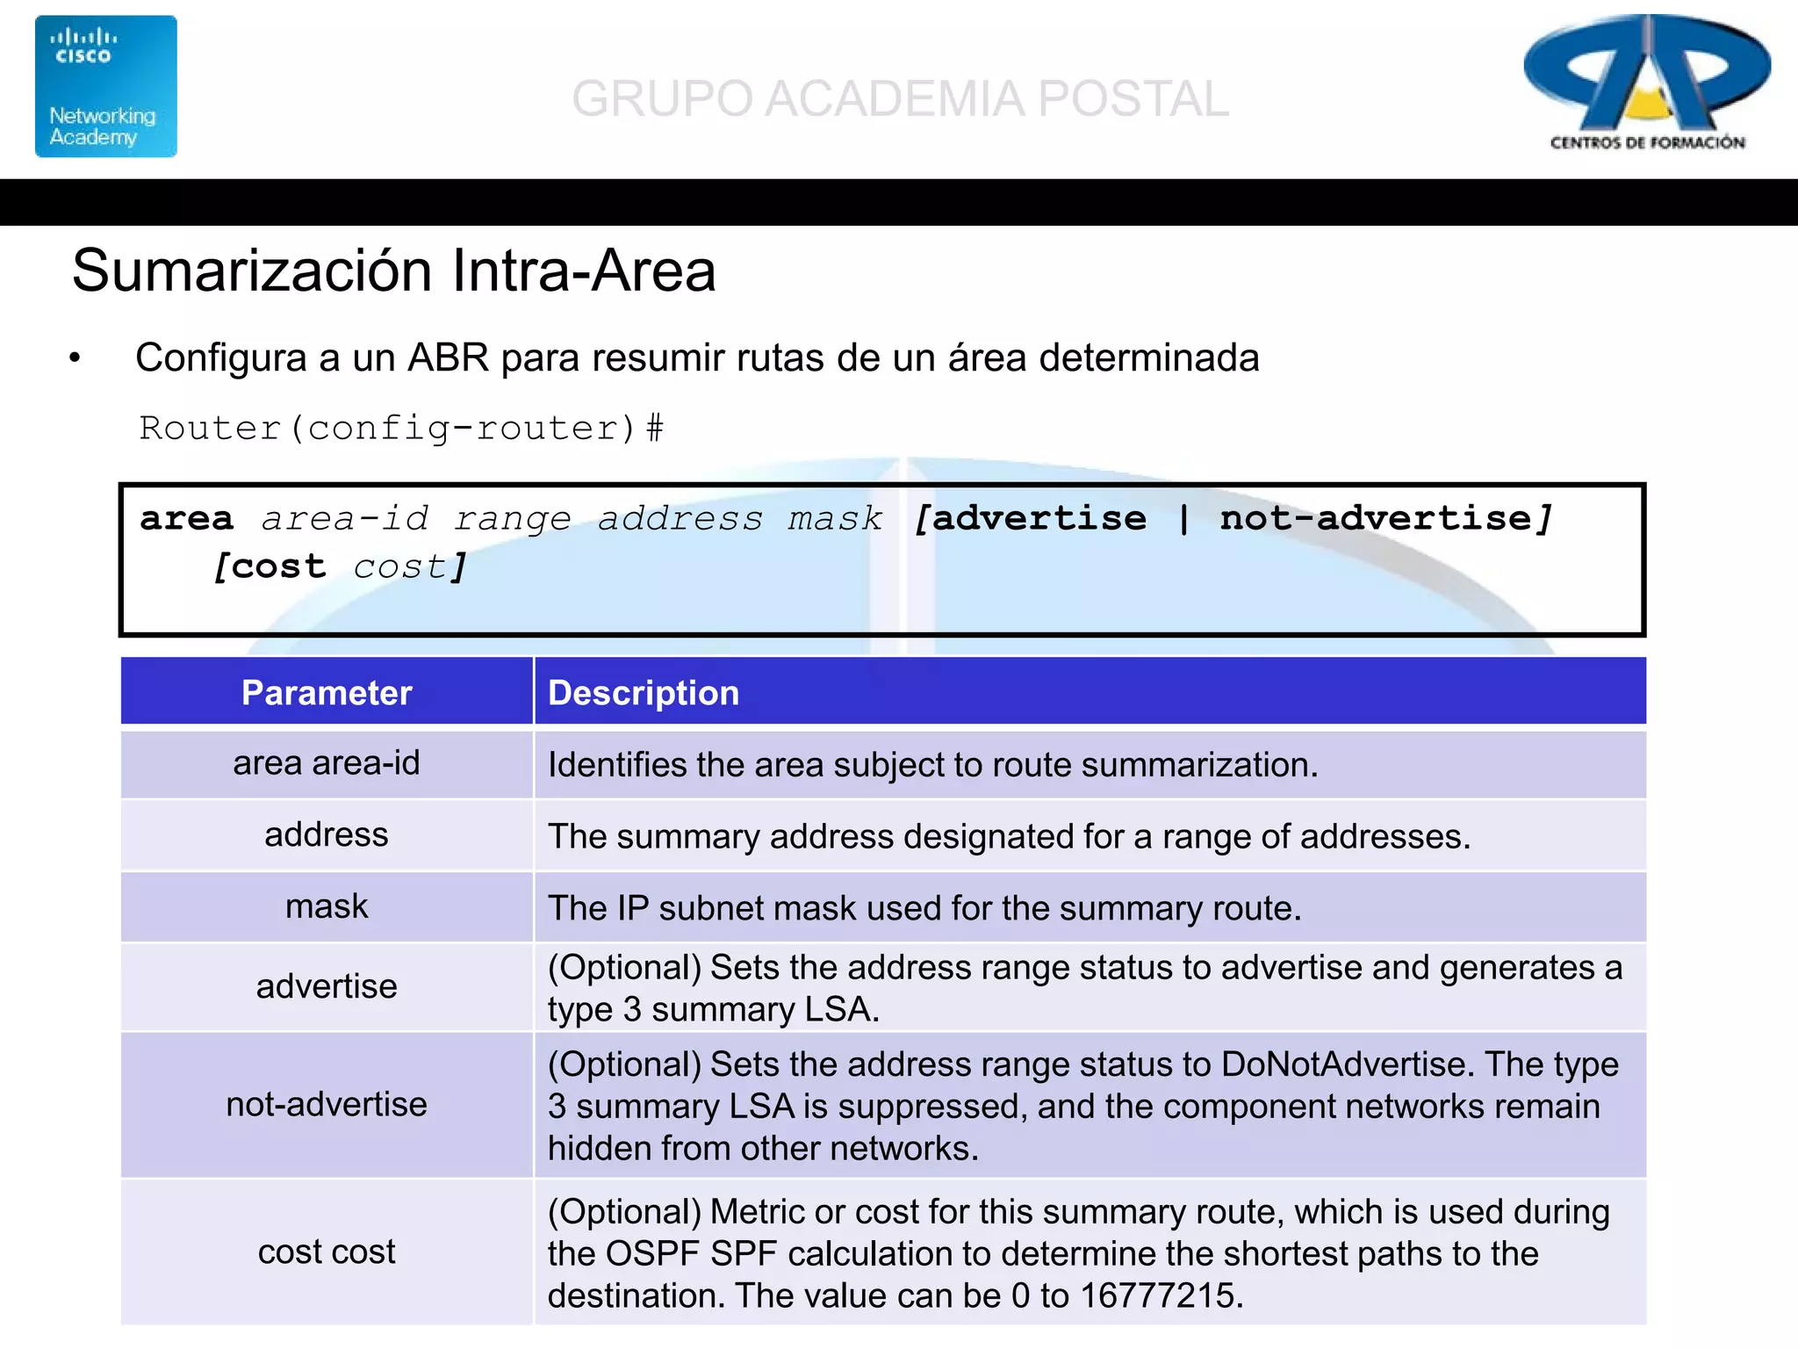1798x1349 pixels.
Task: Click the Sumarización Intra-Area title
Action: pyautogui.click(x=394, y=270)
